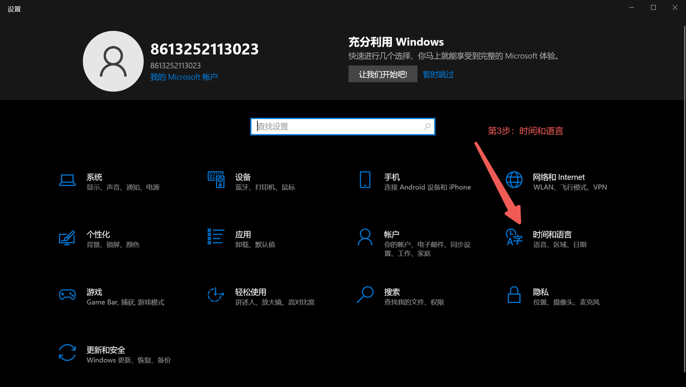Click the 讲述人、放大镜、高对比度 description
The image size is (686, 387).
pyautogui.click(x=274, y=302)
